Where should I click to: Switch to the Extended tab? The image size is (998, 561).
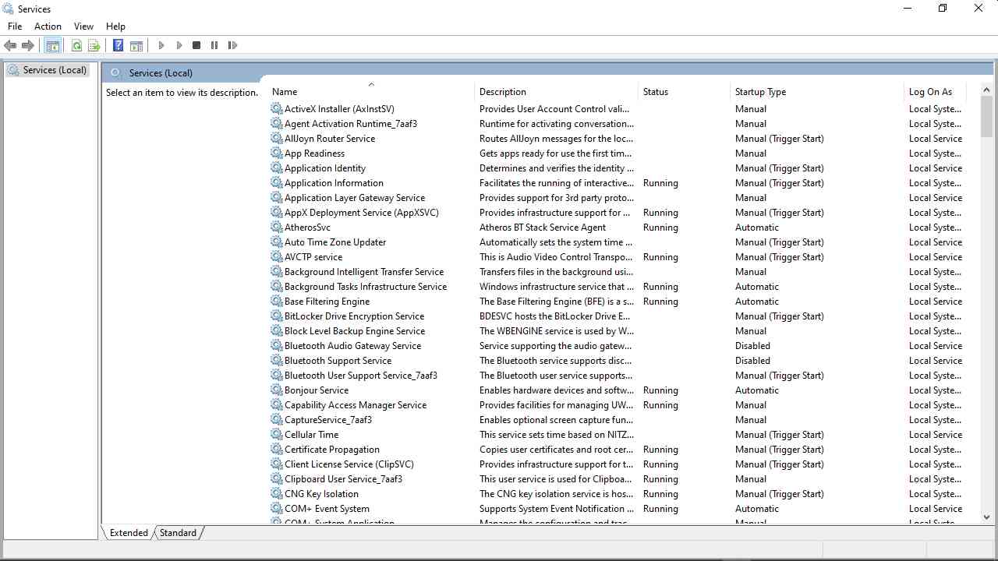129,533
